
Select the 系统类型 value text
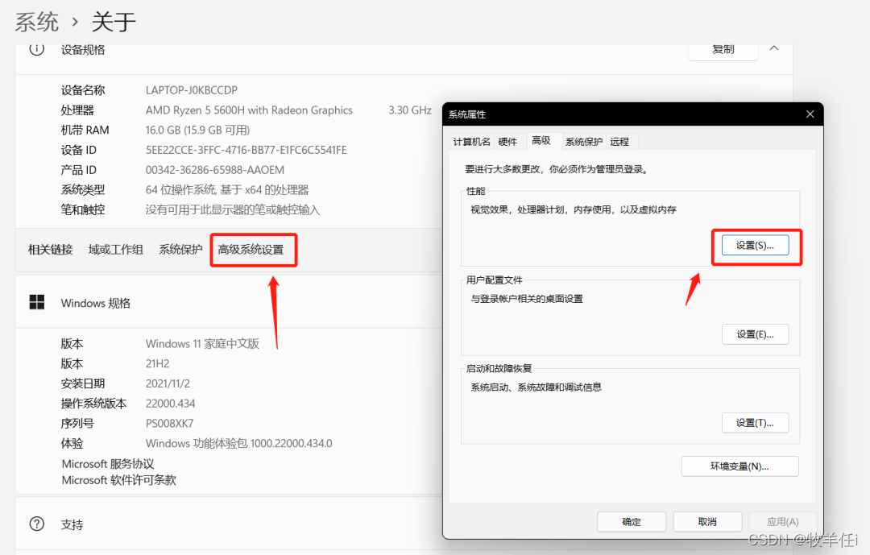point(227,190)
